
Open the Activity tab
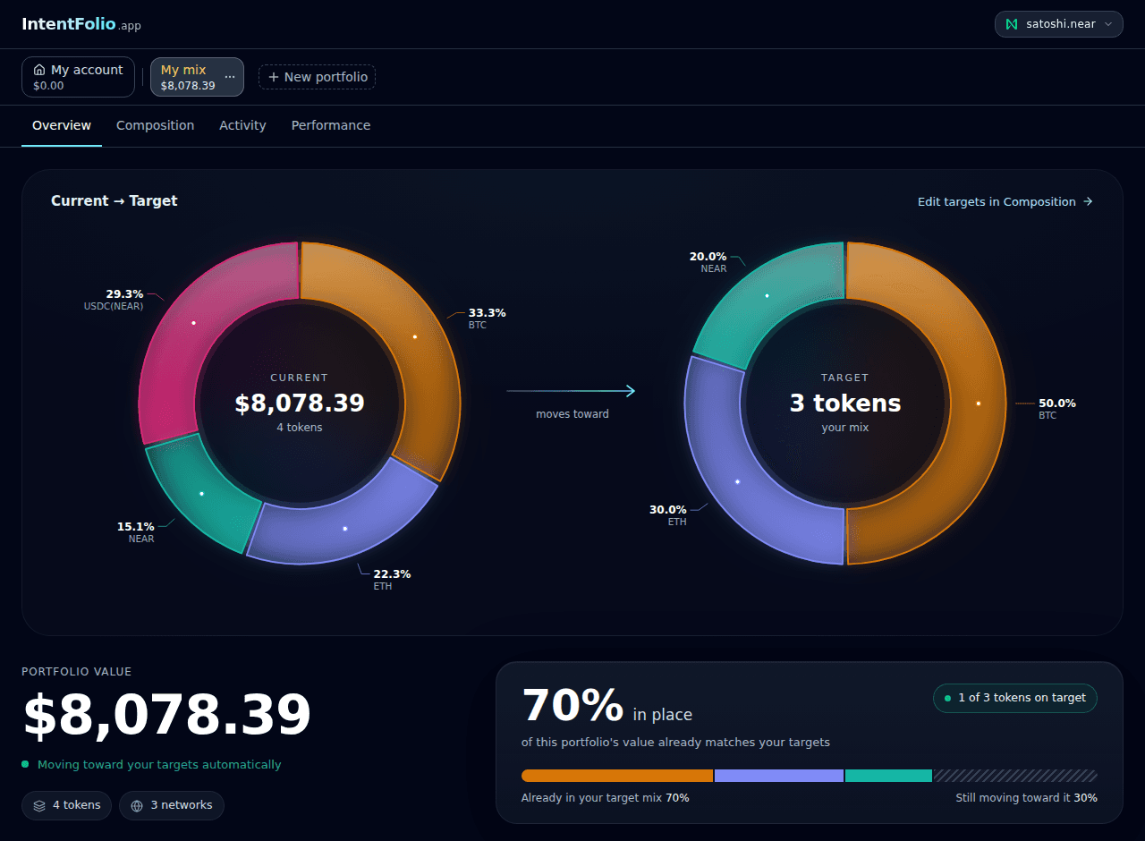[242, 125]
